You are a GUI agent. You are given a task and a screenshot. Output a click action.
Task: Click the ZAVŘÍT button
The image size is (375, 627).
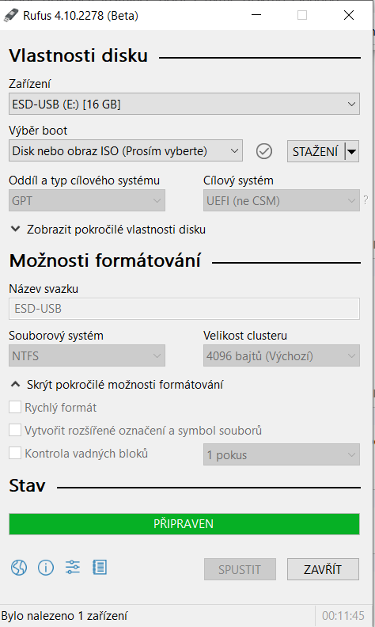(323, 569)
